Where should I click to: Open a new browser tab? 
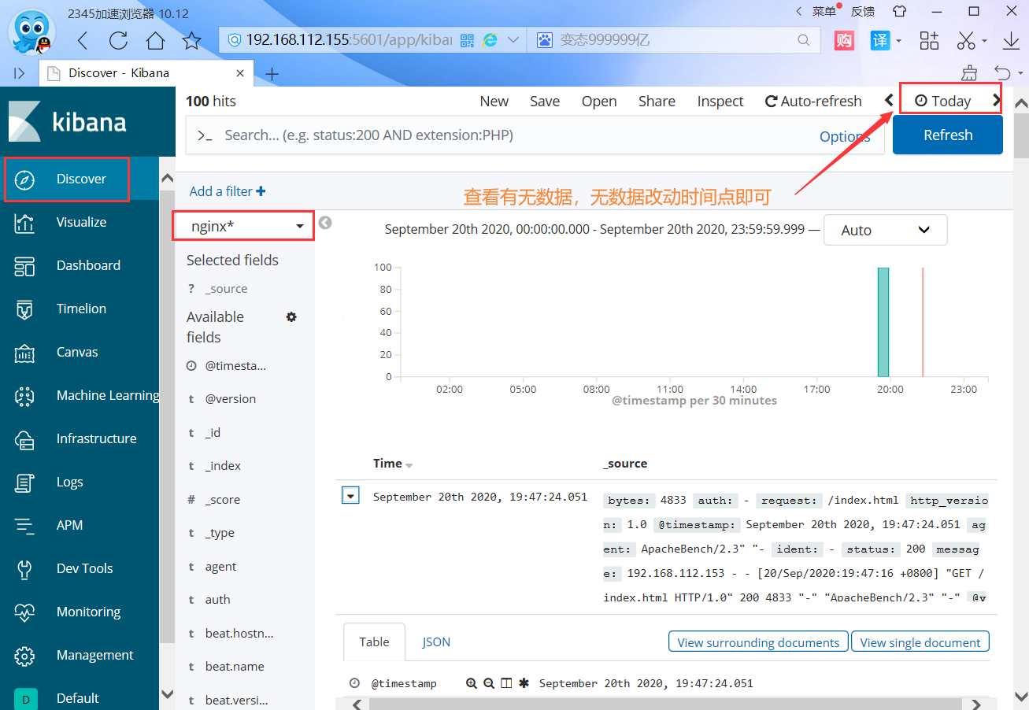[272, 74]
